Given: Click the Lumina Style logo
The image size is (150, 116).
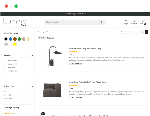Looking at the screenshot, I should pyautogui.click(x=15, y=22).
